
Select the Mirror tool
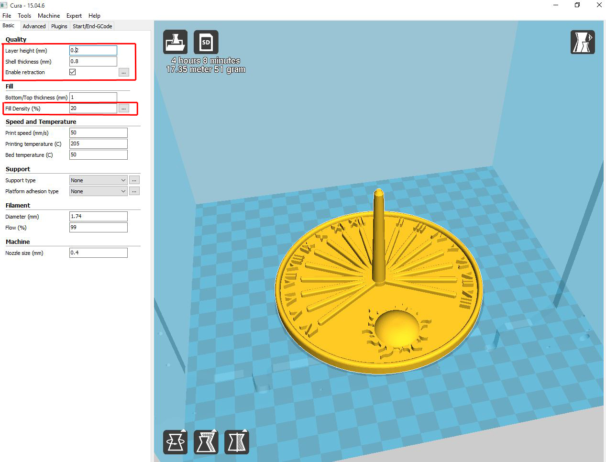[x=236, y=441]
